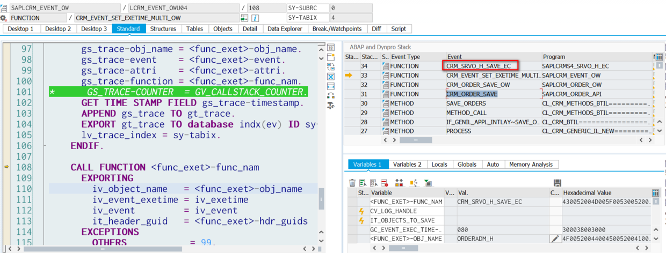Switch to the Break./Watchpoints tab
The image size is (666, 253).
click(x=337, y=29)
